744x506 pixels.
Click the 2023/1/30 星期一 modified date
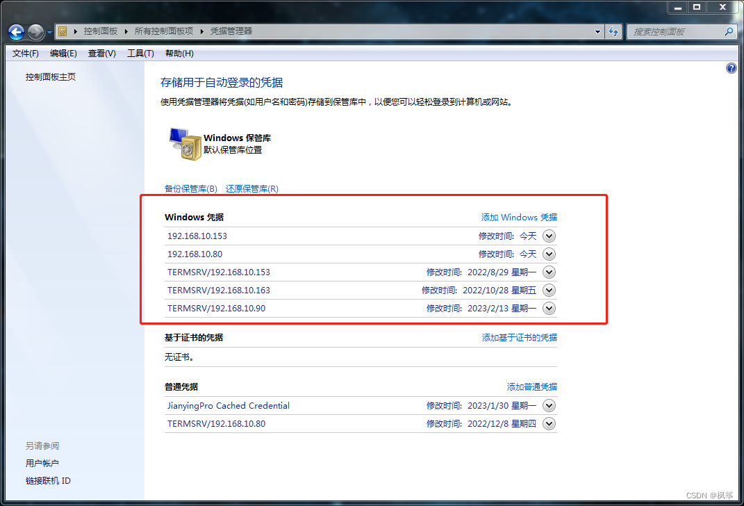pos(502,405)
